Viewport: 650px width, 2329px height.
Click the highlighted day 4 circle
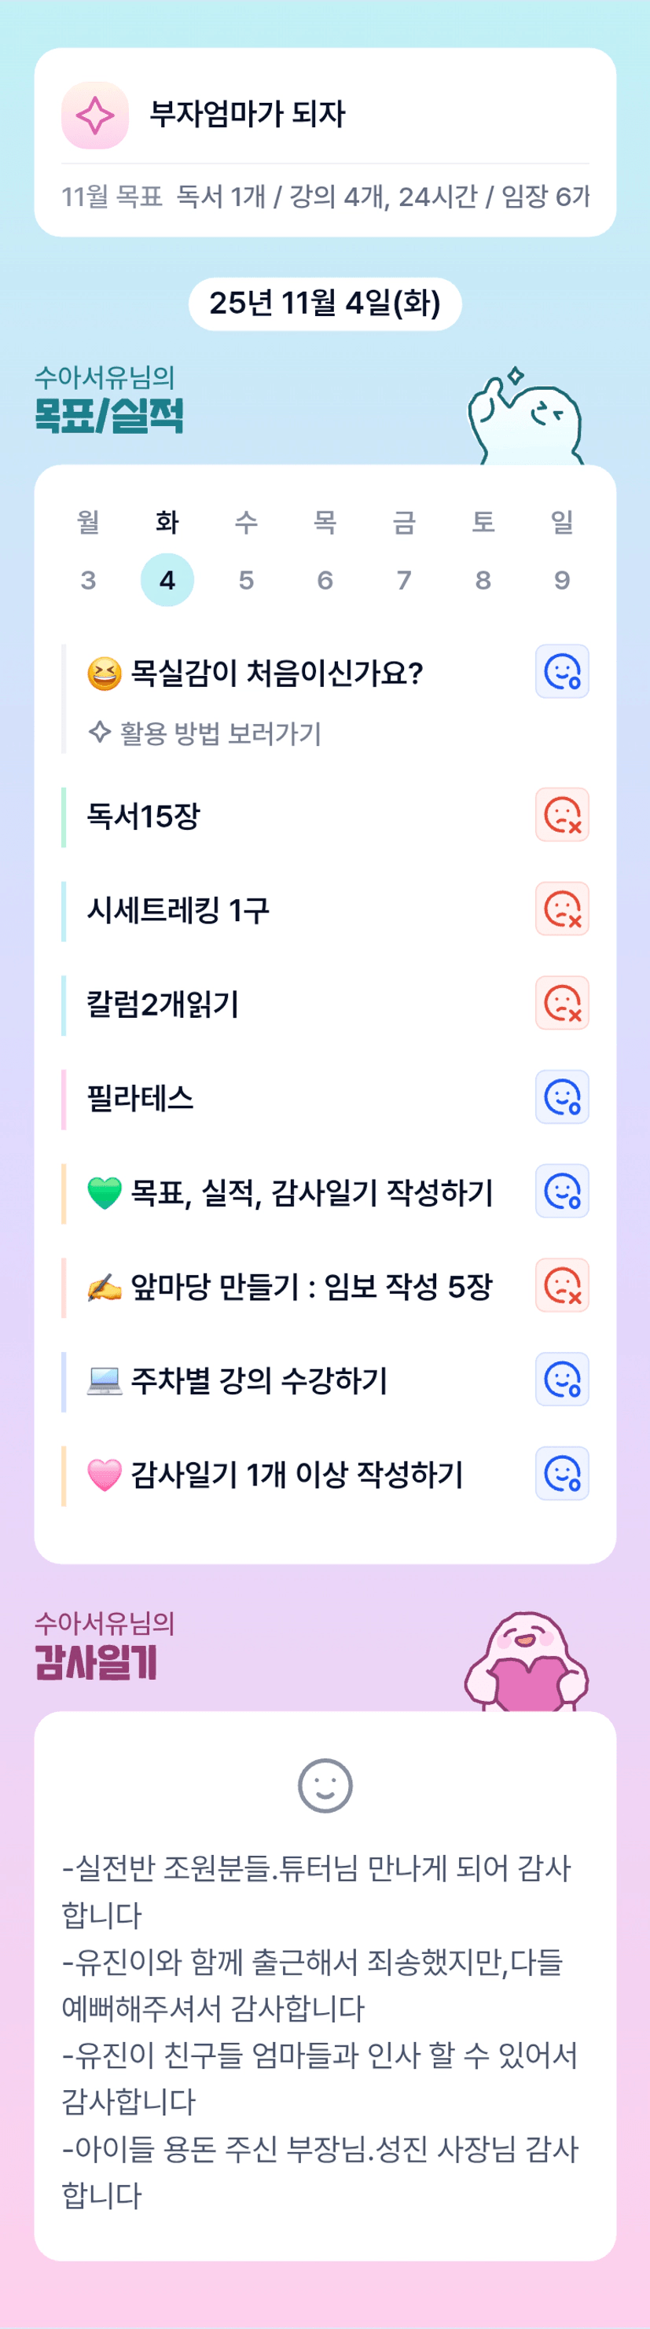tap(167, 579)
